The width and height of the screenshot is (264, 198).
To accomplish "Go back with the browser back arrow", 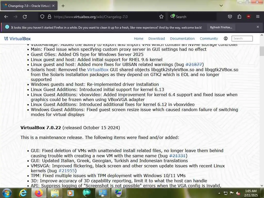I will (6, 17).
